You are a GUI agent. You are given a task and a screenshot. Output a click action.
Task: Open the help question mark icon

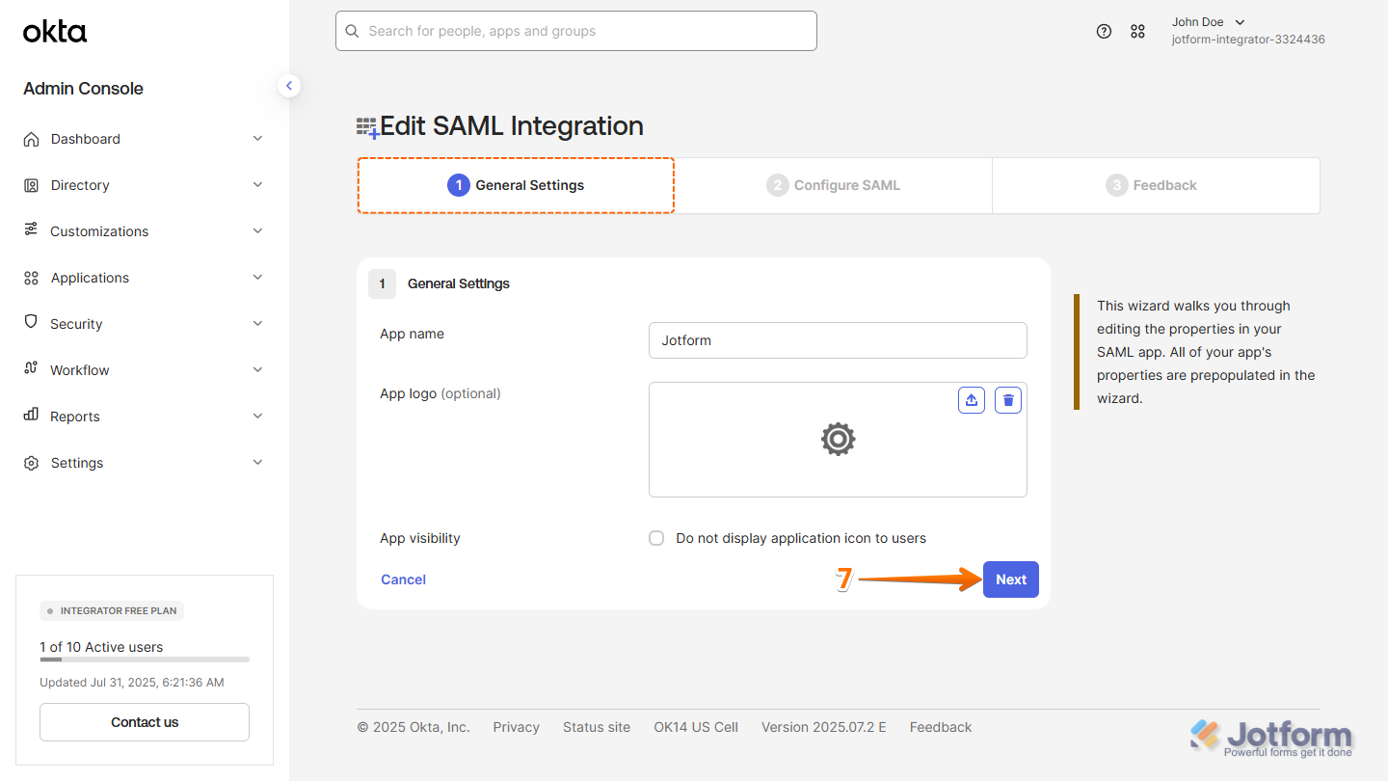pos(1105,31)
